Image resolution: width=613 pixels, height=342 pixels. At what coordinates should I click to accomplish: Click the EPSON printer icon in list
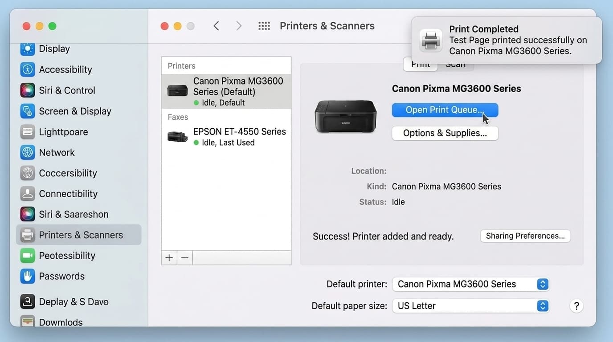click(x=177, y=136)
